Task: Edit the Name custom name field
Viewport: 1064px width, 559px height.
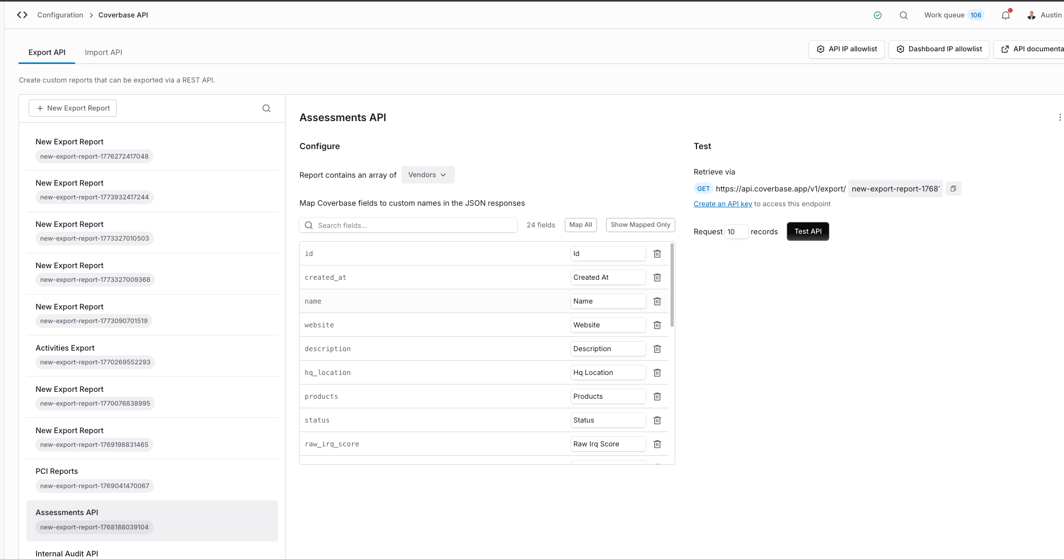Action: [608, 301]
